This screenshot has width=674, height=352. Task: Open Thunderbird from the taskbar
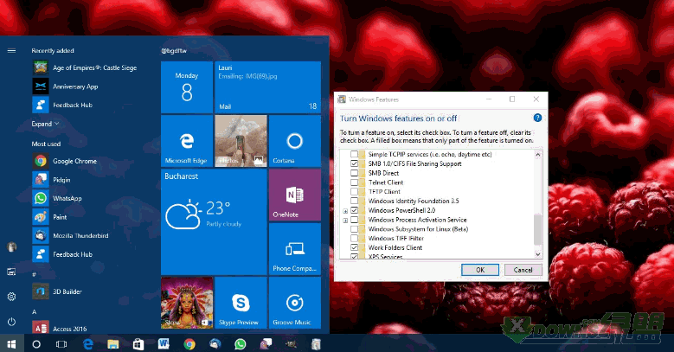215,344
